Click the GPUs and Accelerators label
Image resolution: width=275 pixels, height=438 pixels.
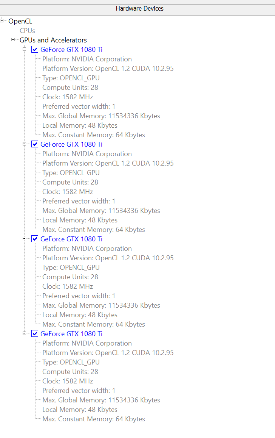coord(53,40)
